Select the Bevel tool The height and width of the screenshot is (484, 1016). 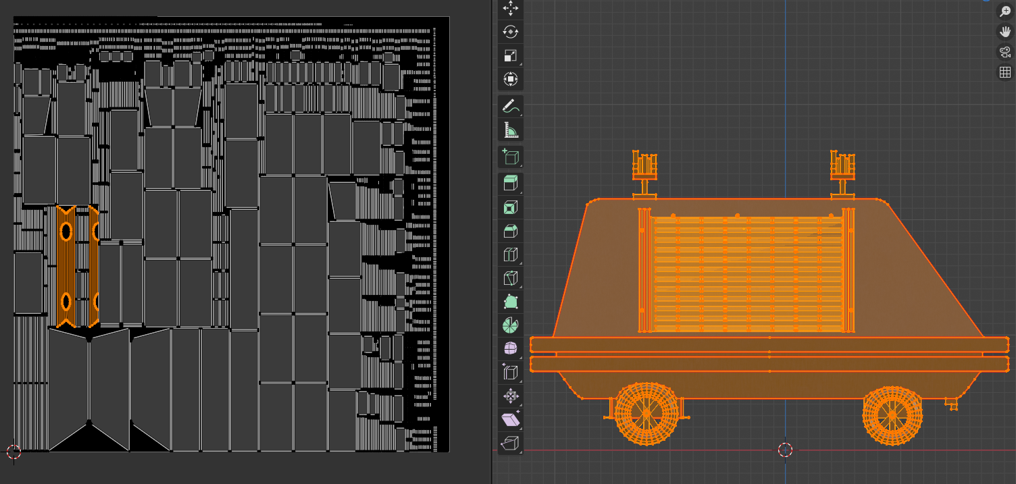coord(511,231)
